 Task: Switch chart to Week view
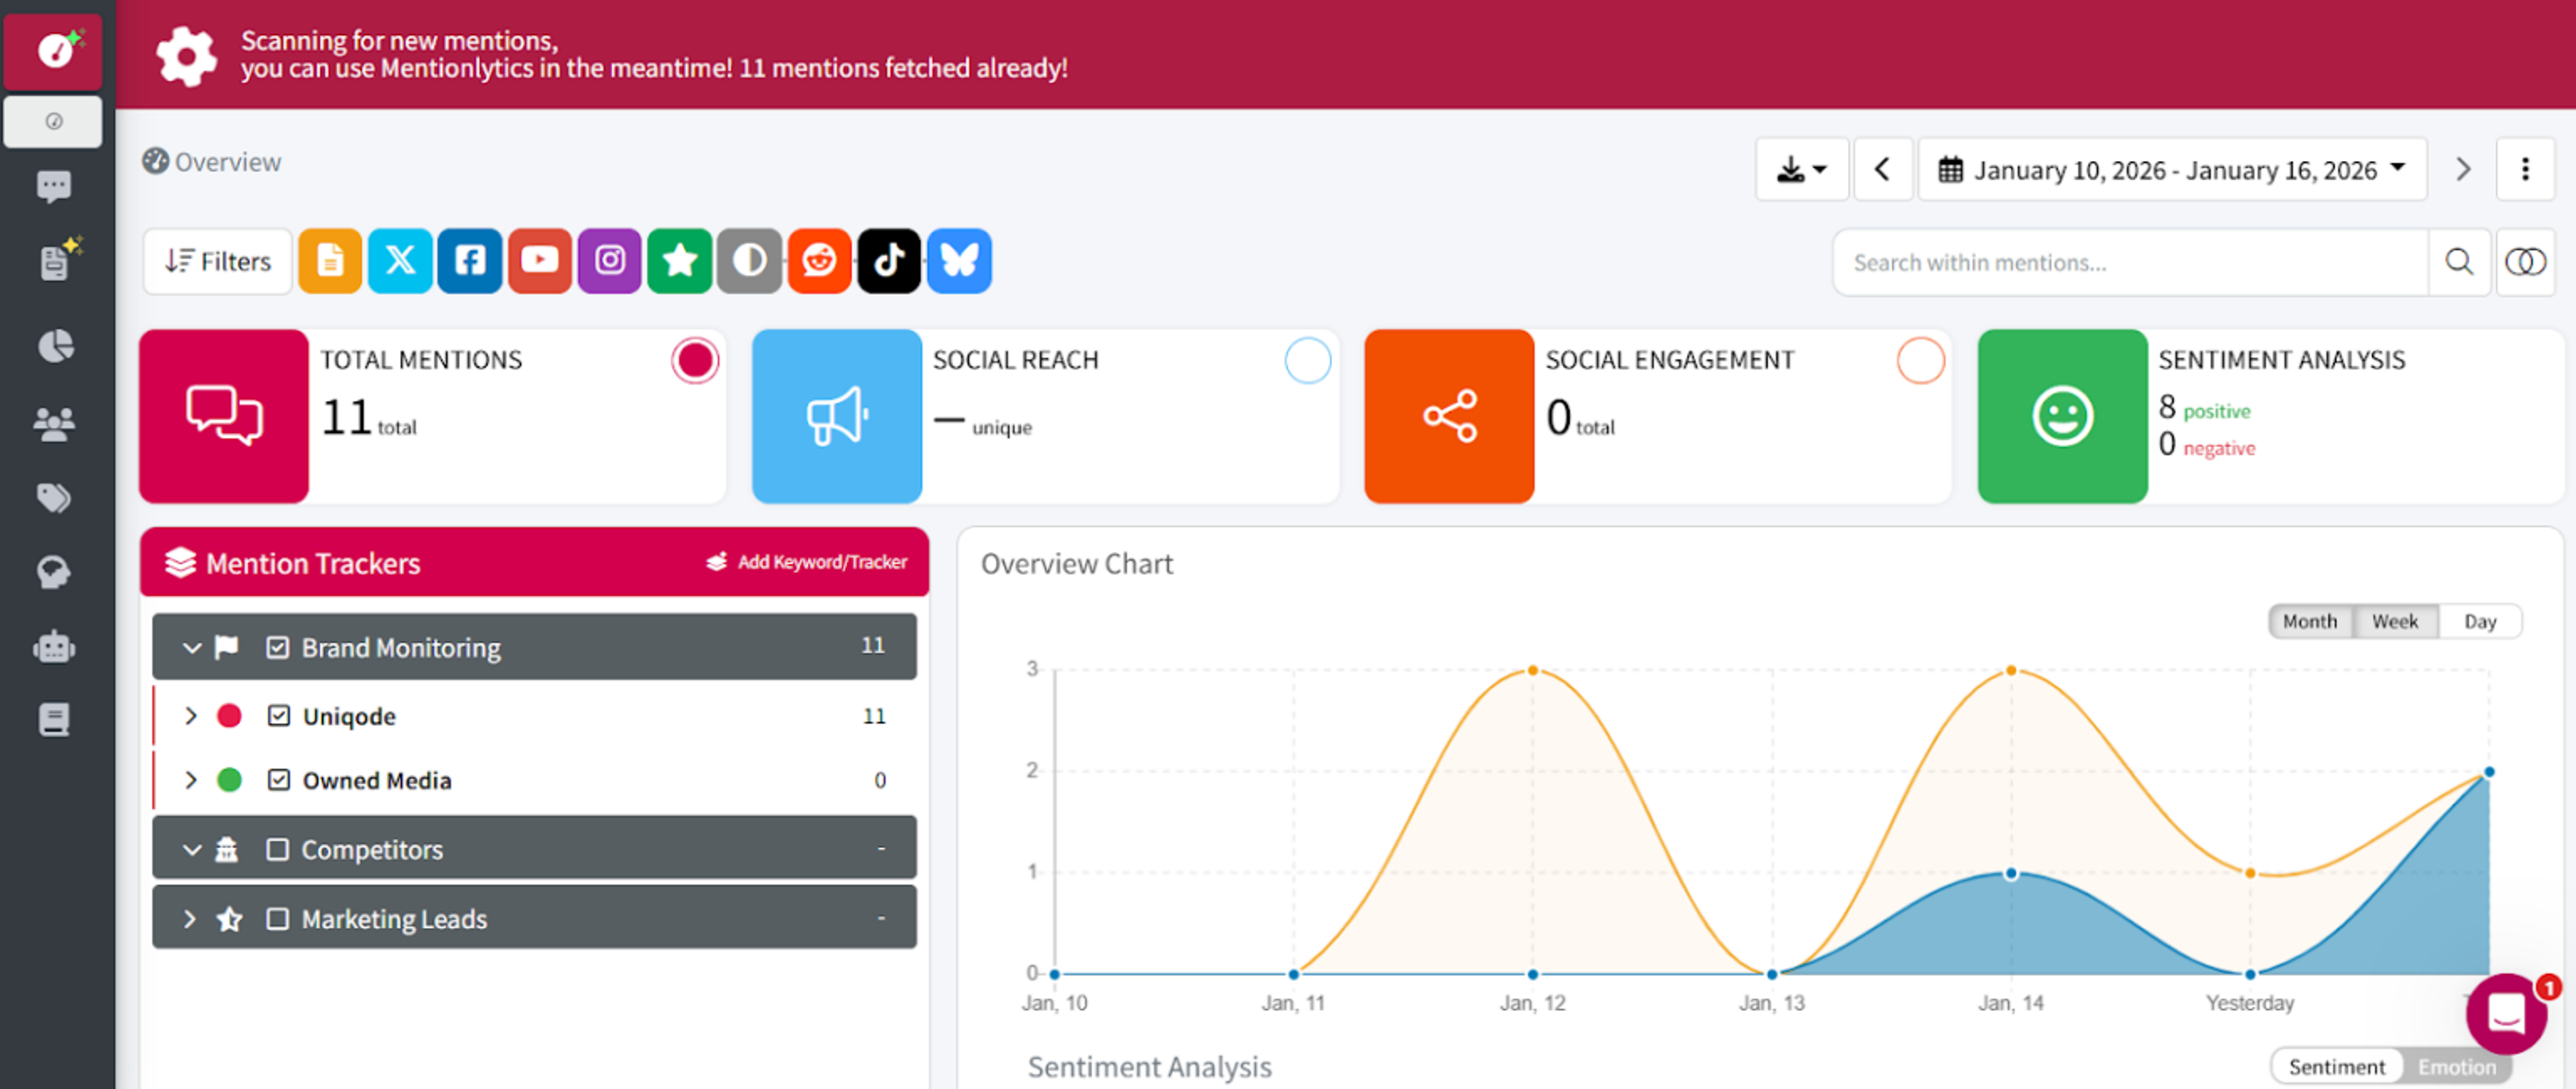click(2395, 621)
